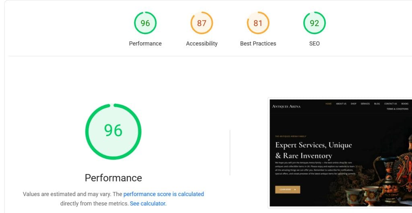Jump to the SEO gauge showing 92

314,23
